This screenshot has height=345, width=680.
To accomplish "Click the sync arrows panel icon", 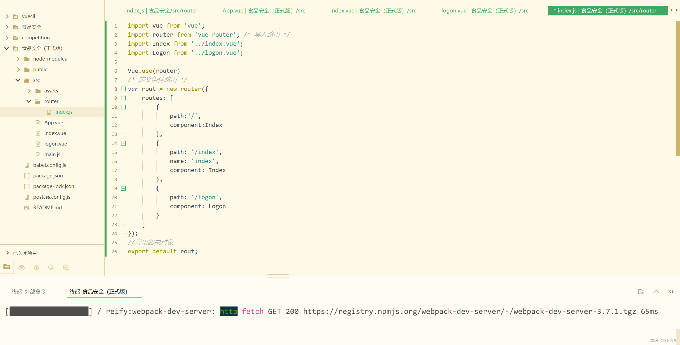I will [x=51, y=267].
